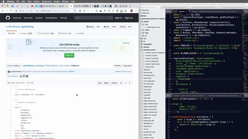The width and height of the screenshot is (248, 139).
Task: Delete this file with the trash icon
Action: click(130, 83)
